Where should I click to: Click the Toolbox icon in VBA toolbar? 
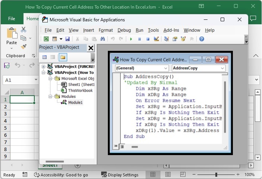[x=192, y=39]
